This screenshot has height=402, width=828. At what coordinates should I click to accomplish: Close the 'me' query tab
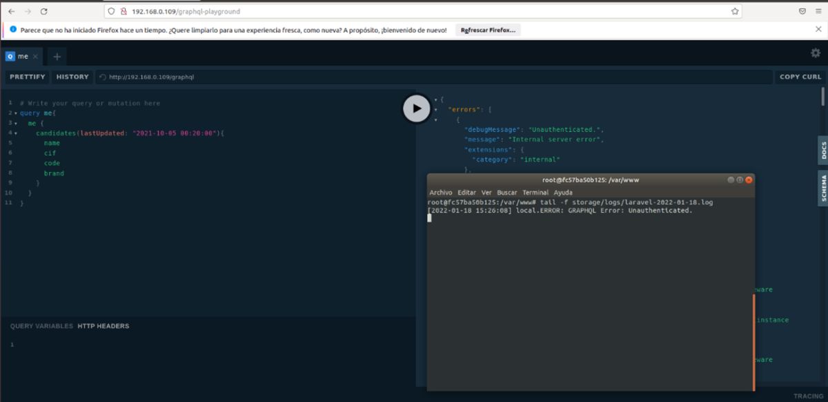click(x=35, y=56)
